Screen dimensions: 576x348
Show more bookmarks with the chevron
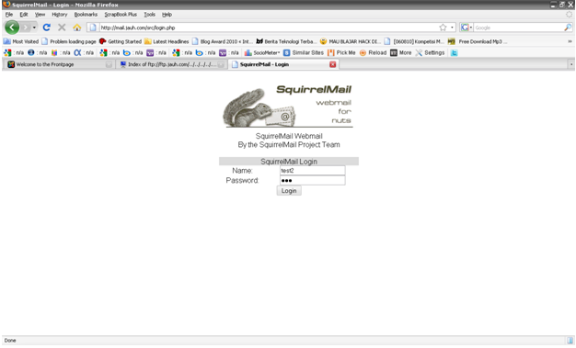pyautogui.click(x=570, y=41)
